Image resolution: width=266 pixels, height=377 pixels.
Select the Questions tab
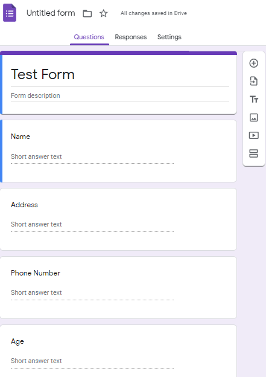[89, 37]
